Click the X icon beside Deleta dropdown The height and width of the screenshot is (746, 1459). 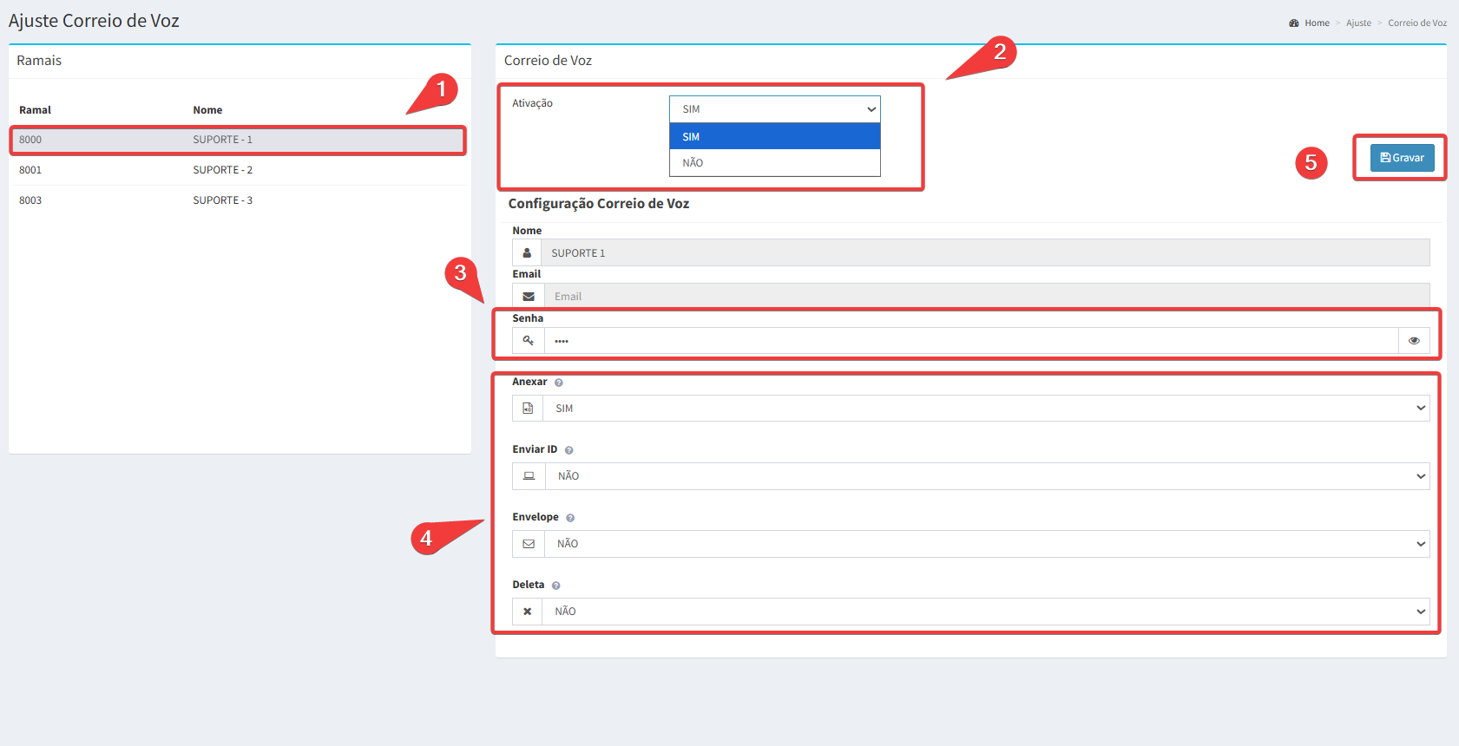(x=527, y=612)
